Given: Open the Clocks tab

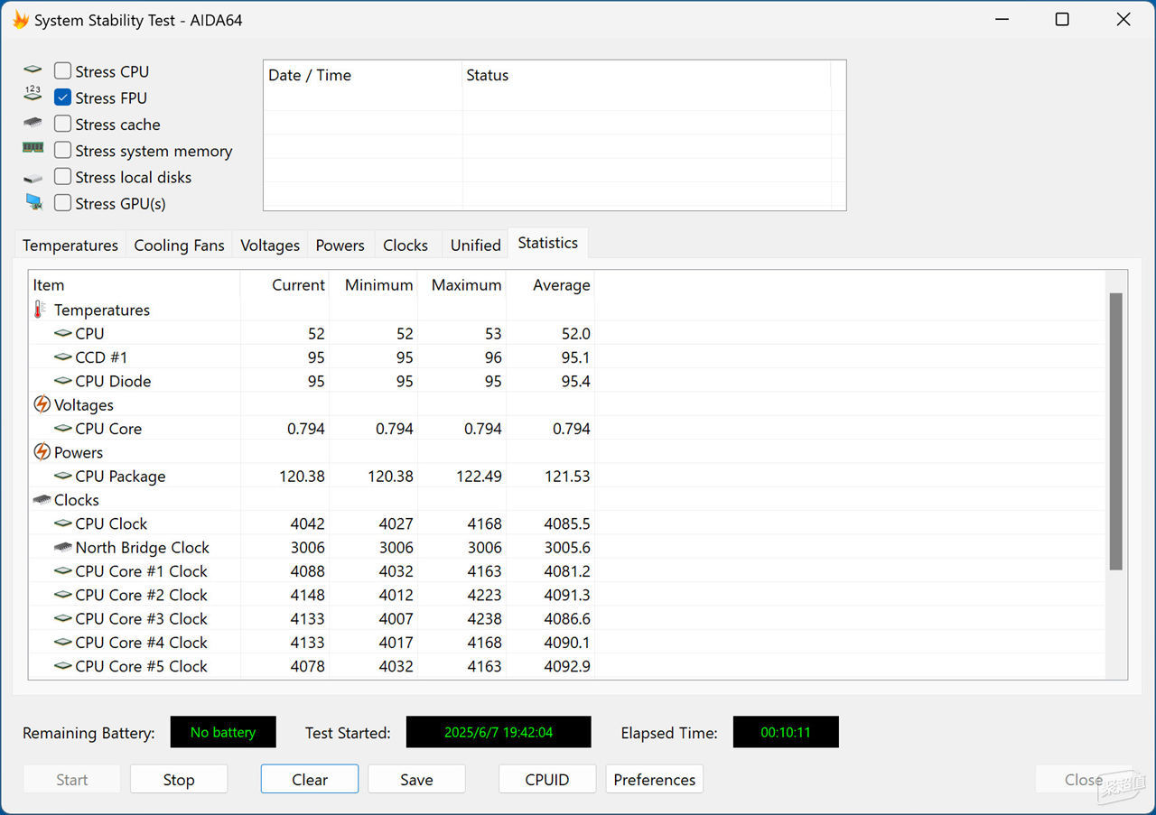Looking at the screenshot, I should pyautogui.click(x=406, y=245).
